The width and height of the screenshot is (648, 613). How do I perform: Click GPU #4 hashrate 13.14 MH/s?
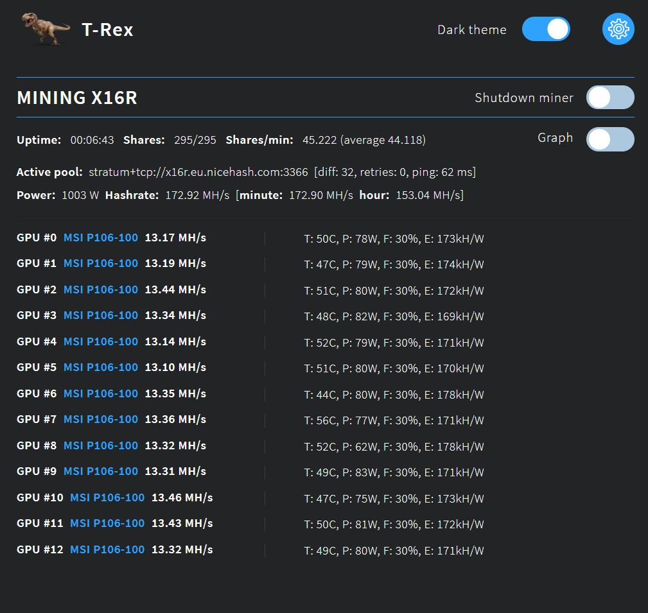[175, 342]
